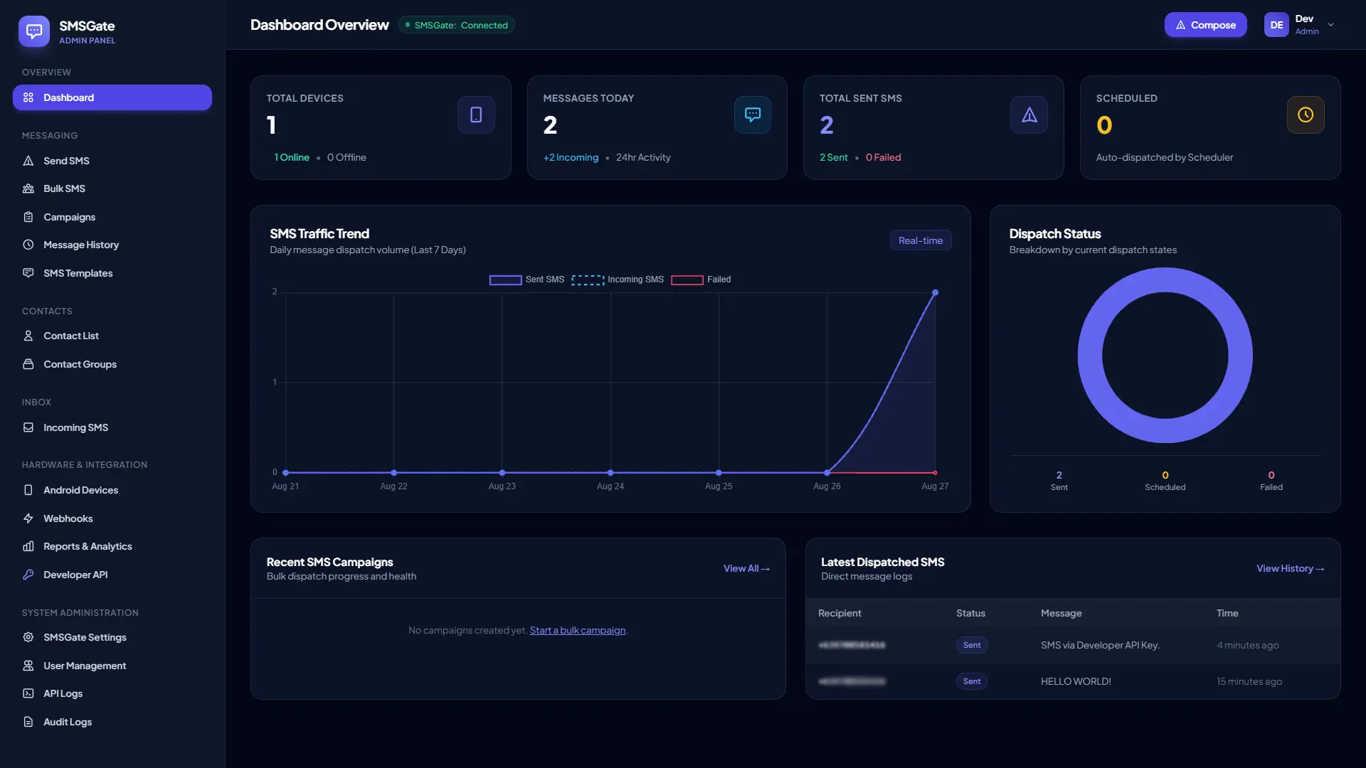This screenshot has height=768, width=1366.
Task: Click the SMSGate chat logo icon
Action: coord(34,31)
